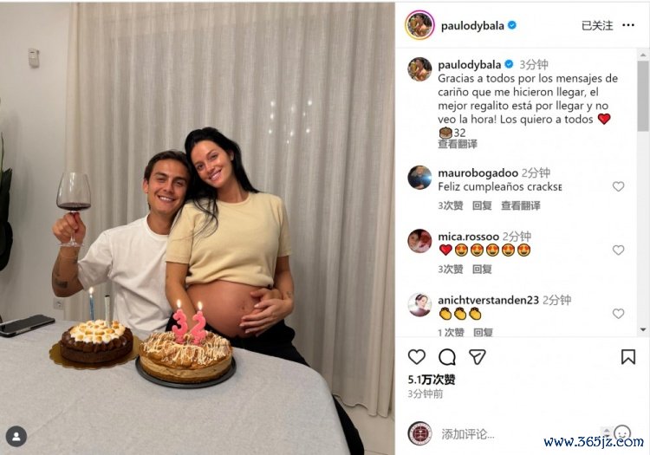Like the post with the heart icon
The width and height of the screenshot is (650, 455).
point(416,357)
